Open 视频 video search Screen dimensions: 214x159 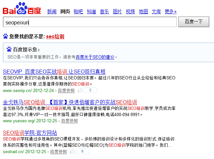point(130,12)
